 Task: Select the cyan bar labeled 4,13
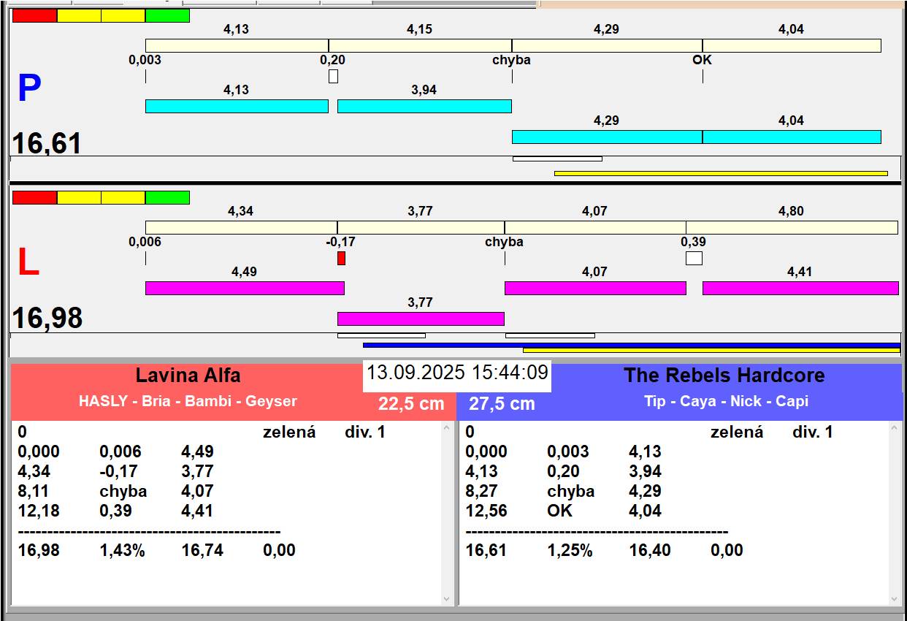point(237,106)
